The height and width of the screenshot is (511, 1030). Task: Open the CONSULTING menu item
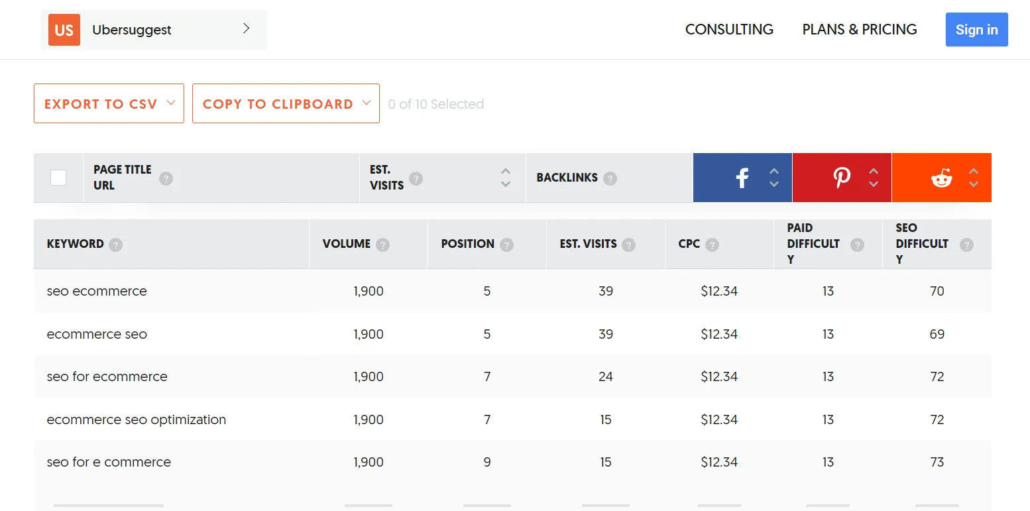[729, 29]
